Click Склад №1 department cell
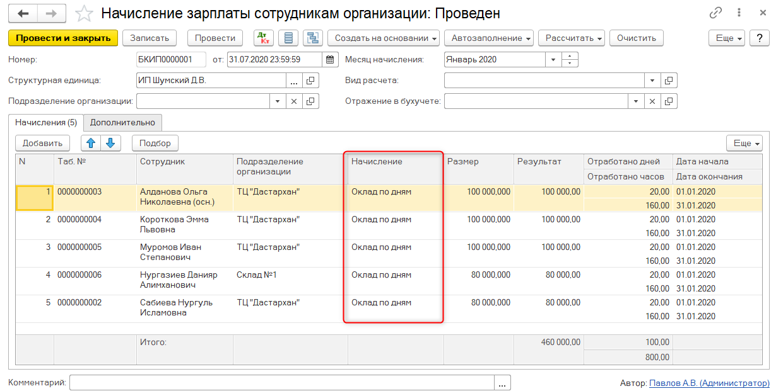 pos(290,281)
